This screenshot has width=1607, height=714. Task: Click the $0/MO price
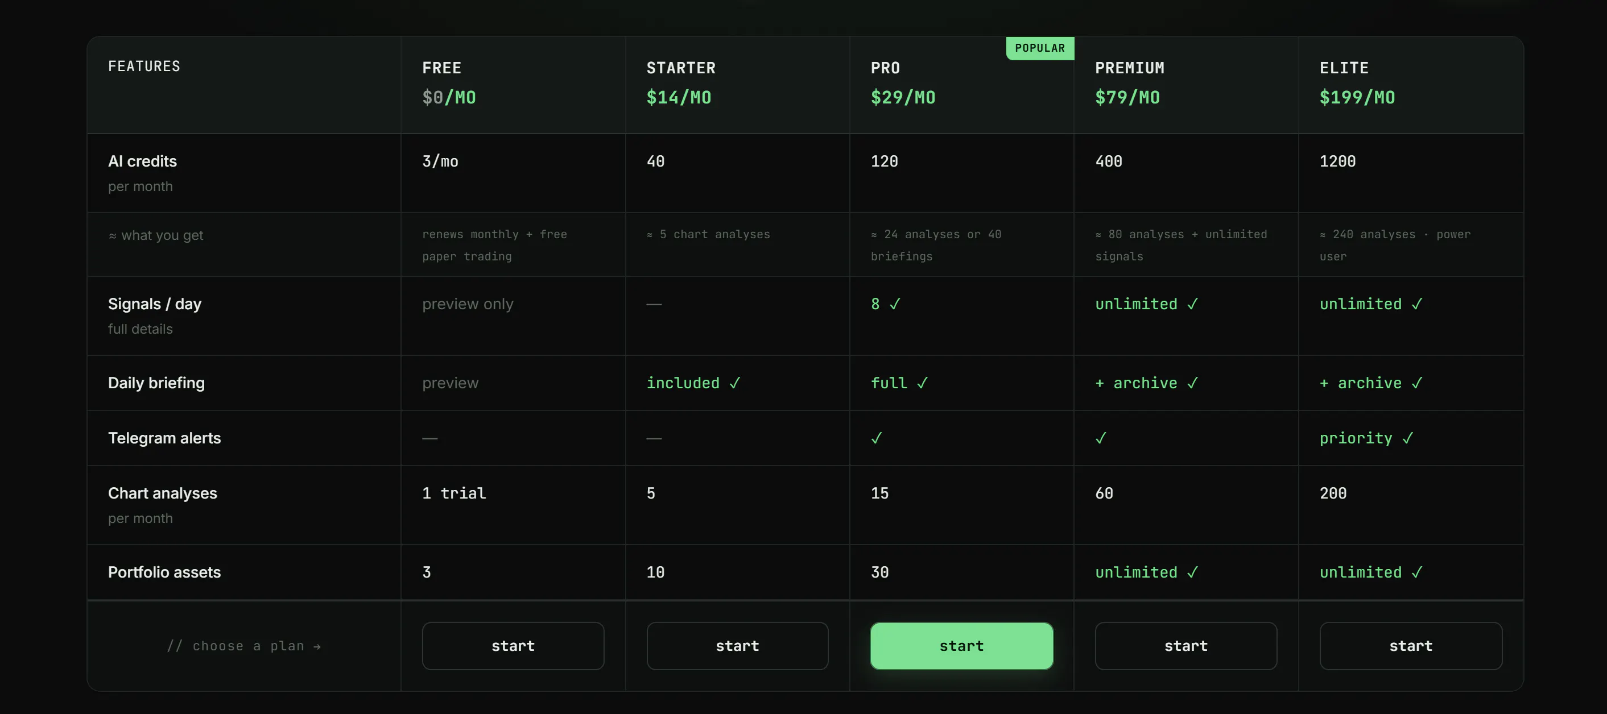point(449,97)
